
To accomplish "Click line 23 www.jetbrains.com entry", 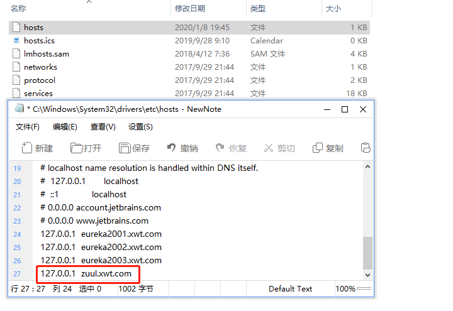I will pos(94,221).
